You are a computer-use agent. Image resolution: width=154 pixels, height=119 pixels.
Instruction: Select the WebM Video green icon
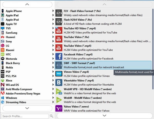tap(59, 100)
